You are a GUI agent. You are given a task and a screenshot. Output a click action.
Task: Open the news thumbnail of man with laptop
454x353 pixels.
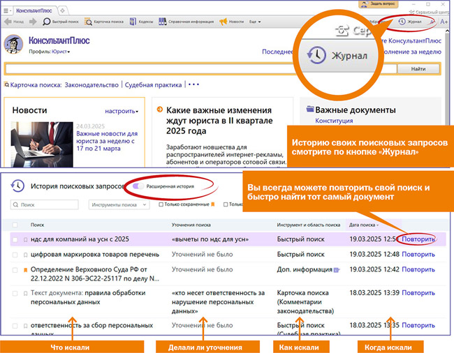point(42,144)
